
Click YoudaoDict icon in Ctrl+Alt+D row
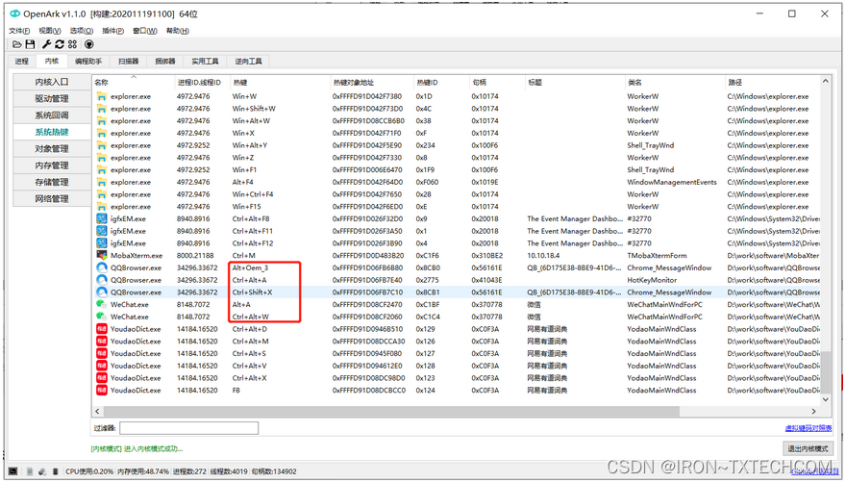pyautogui.click(x=102, y=328)
